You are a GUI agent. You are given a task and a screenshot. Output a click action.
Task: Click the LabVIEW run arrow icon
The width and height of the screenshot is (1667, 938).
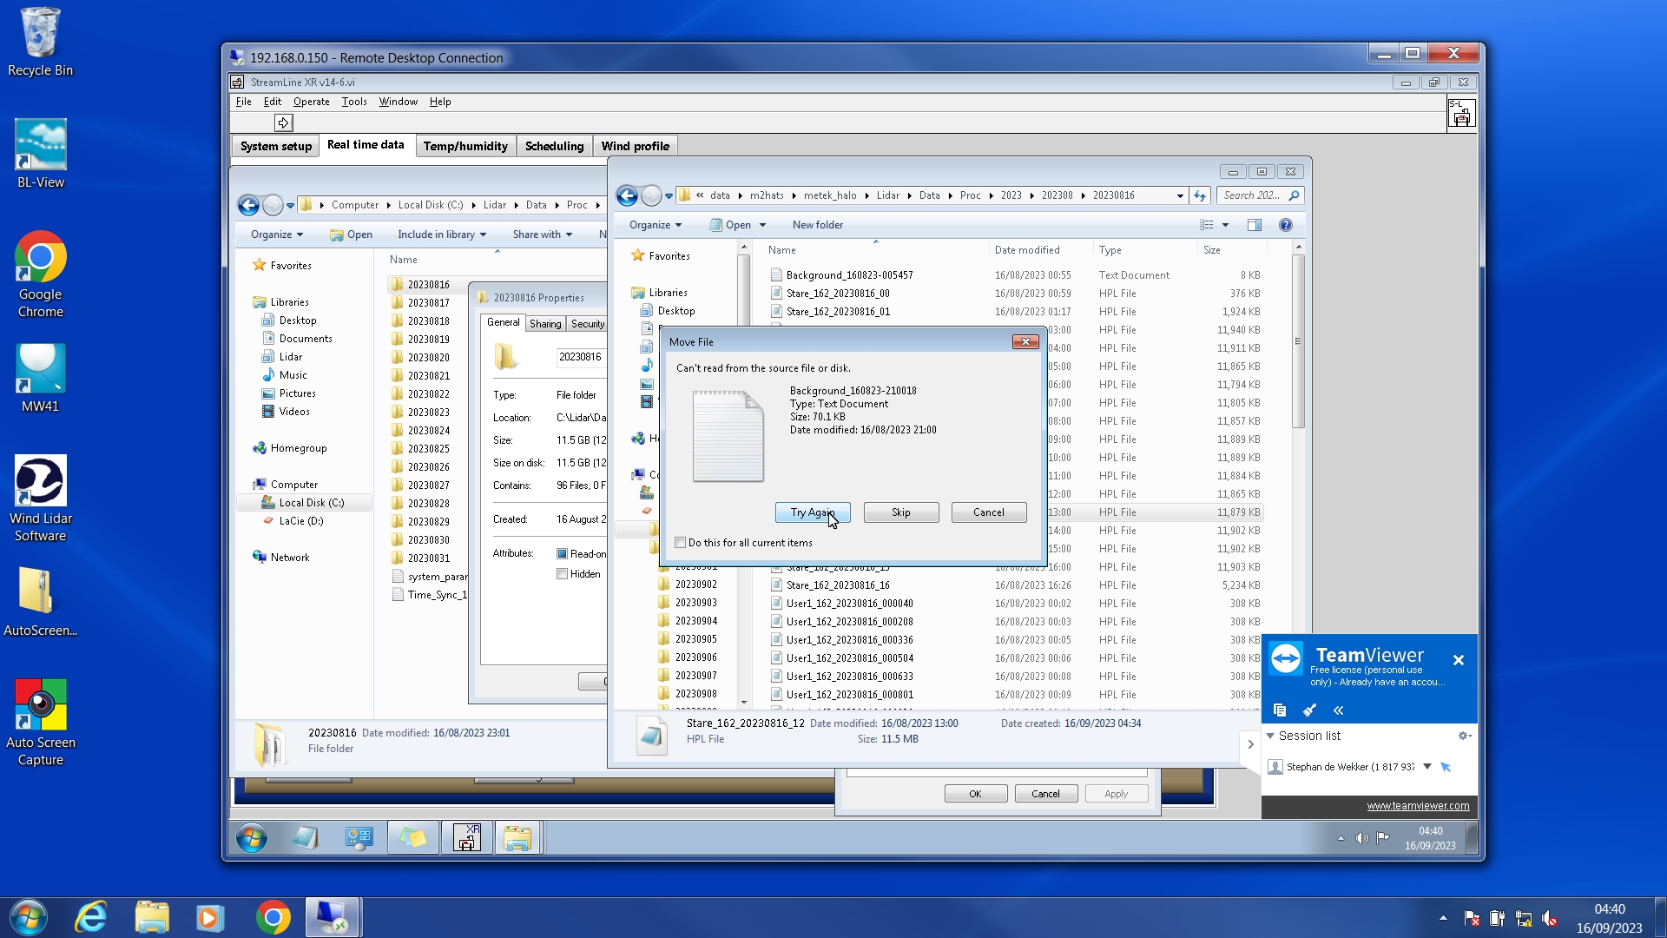[x=283, y=122]
